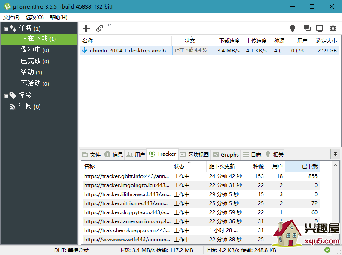This screenshot has width=342, height=255.
Task: Click the 正在下载 4.4 % progress bar
Action: pyautogui.click(x=190, y=50)
